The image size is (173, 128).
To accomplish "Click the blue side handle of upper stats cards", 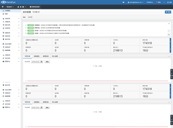I will point(170,45).
